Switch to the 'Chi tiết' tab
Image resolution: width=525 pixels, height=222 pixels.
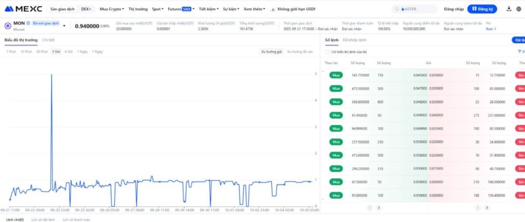[x=48, y=39]
